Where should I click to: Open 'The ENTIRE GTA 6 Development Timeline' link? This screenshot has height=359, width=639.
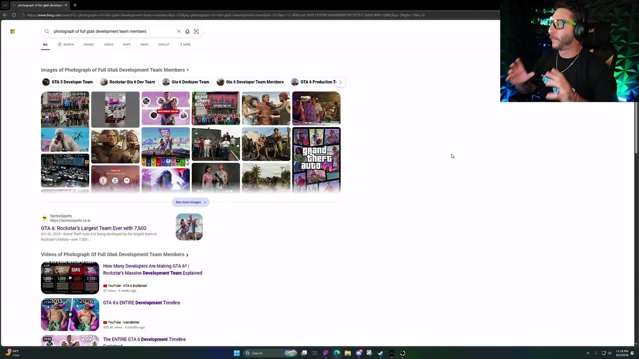pyautogui.click(x=144, y=342)
